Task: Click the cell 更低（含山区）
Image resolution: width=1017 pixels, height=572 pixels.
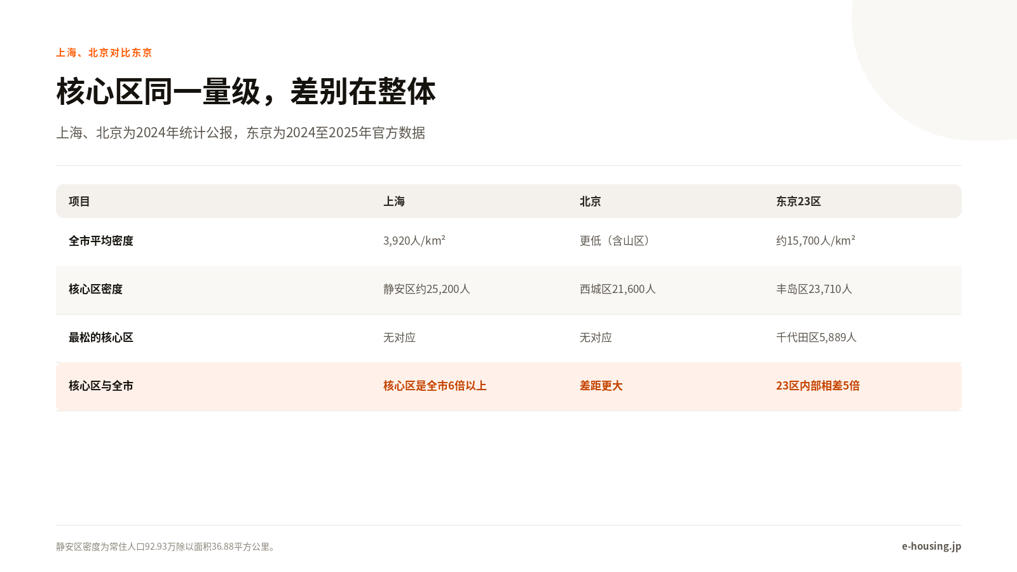Action: tap(617, 241)
